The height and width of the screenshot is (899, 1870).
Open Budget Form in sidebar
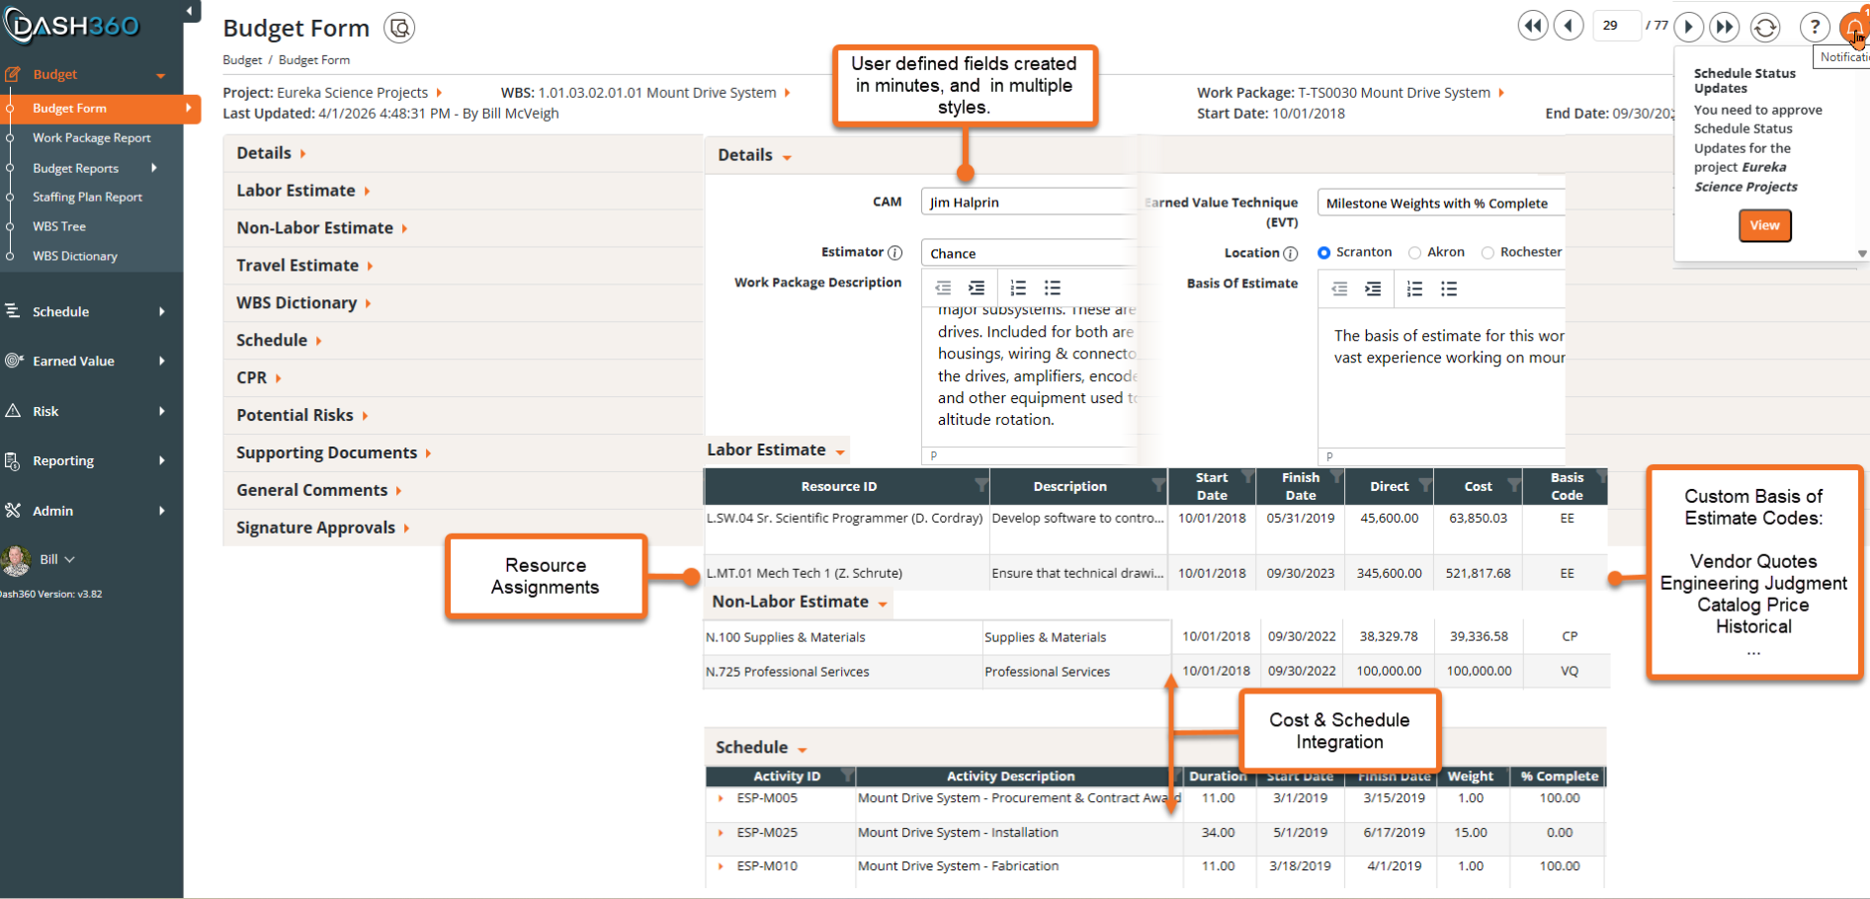pyautogui.click(x=100, y=108)
